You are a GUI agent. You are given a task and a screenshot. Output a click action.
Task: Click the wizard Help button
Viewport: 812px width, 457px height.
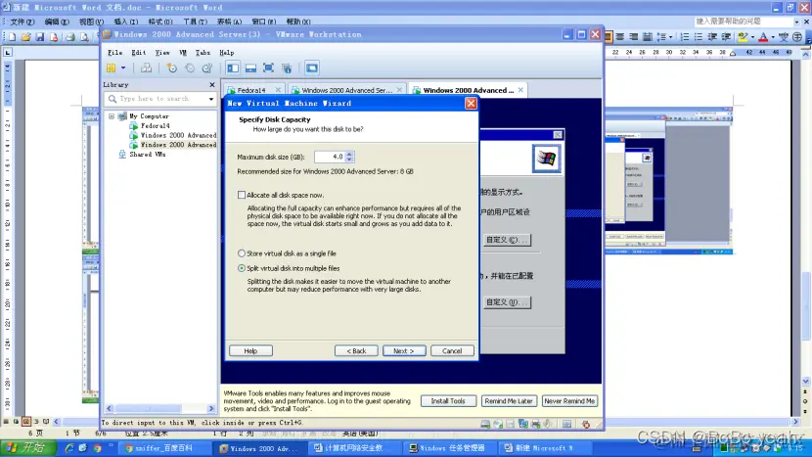250,350
